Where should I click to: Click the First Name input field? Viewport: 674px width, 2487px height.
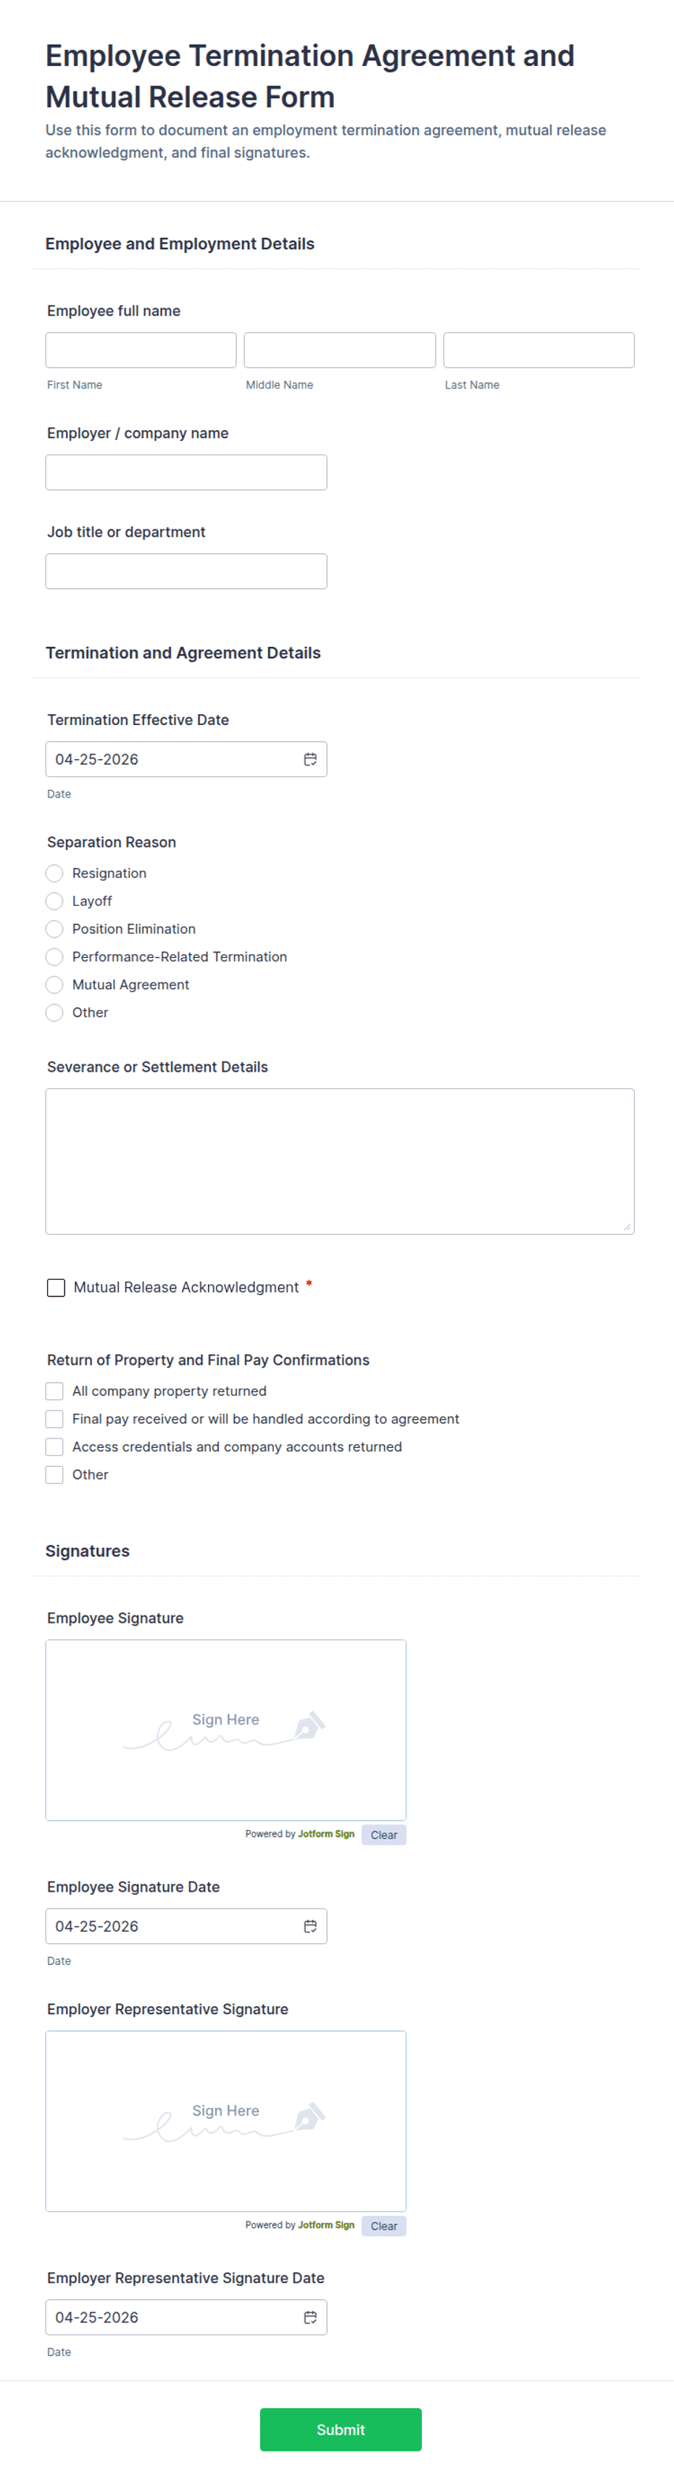pyautogui.click(x=141, y=349)
